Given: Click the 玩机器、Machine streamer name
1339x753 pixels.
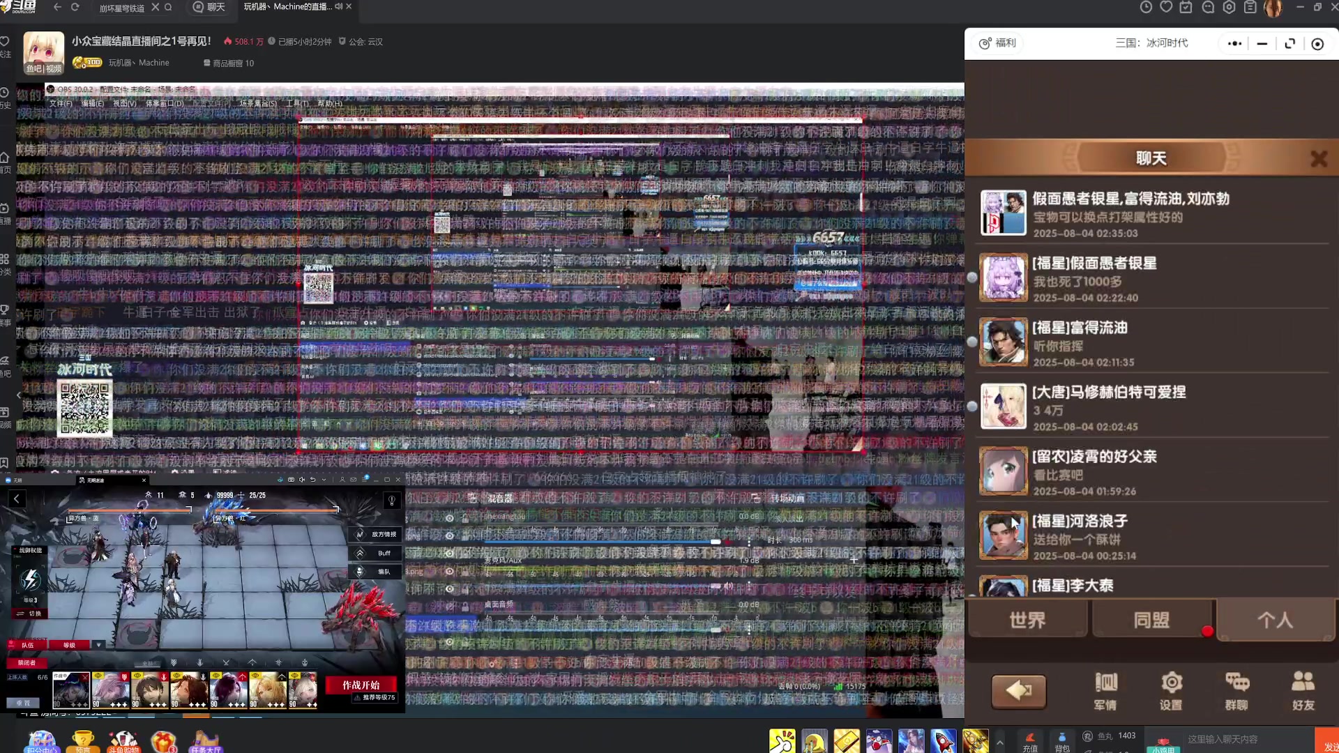Looking at the screenshot, I should [x=139, y=63].
